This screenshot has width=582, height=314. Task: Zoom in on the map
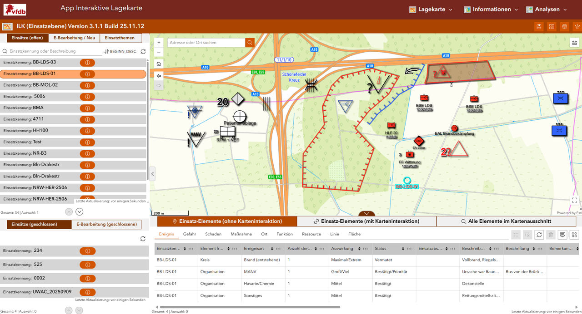tap(159, 43)
